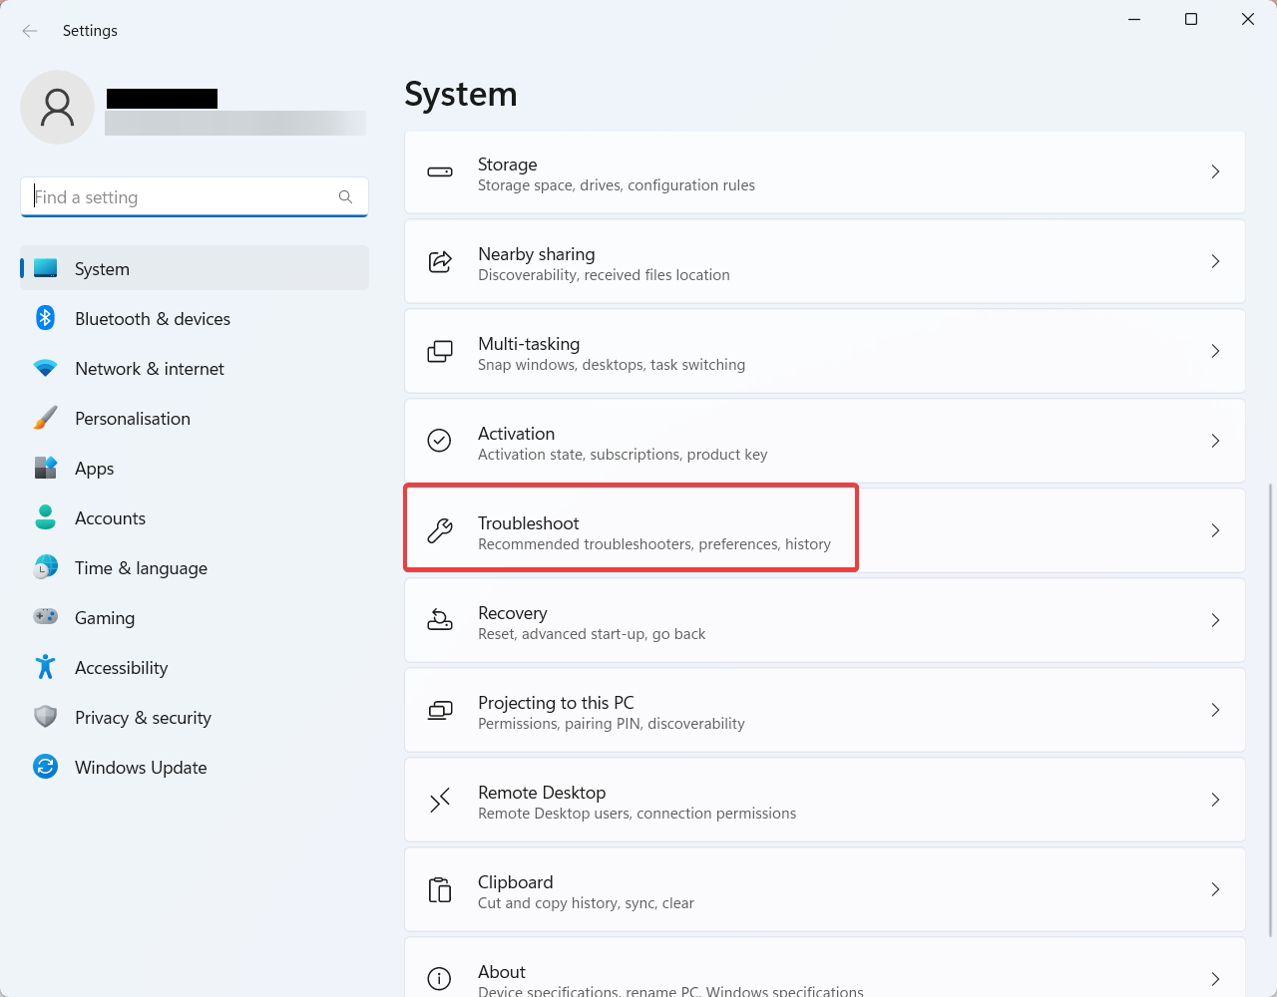
Task: Select the Projecting to this PC icon
Action: [440, 710]
